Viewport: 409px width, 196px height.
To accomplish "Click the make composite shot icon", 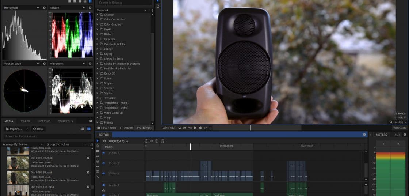I will click(x=163, y=141).
